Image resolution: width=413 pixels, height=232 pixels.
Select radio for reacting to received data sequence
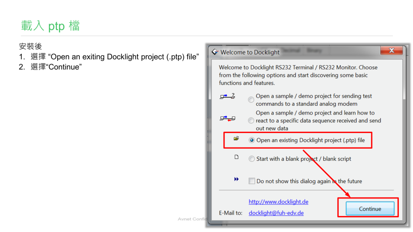(x=251, y=121)
